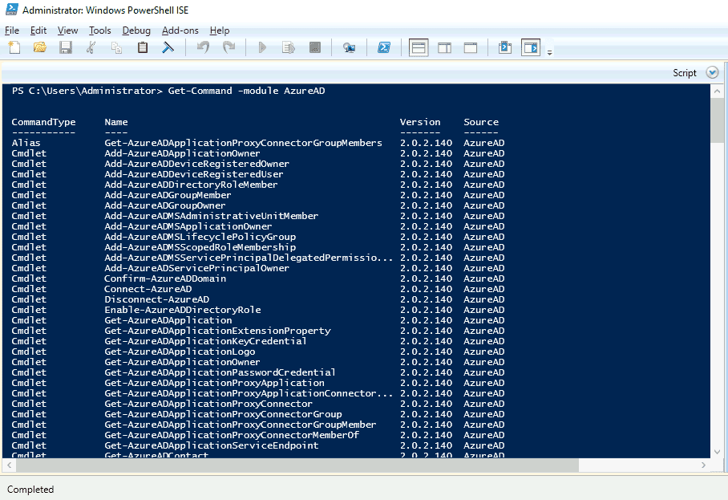The image size is (728, 500).
Task: Click the Script label beside the chevron
Action: point(685,73)
